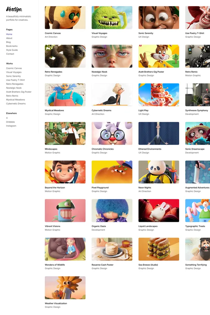
Task: Open Retro Renegades in the sidebar list
Action: coord(15,84)
